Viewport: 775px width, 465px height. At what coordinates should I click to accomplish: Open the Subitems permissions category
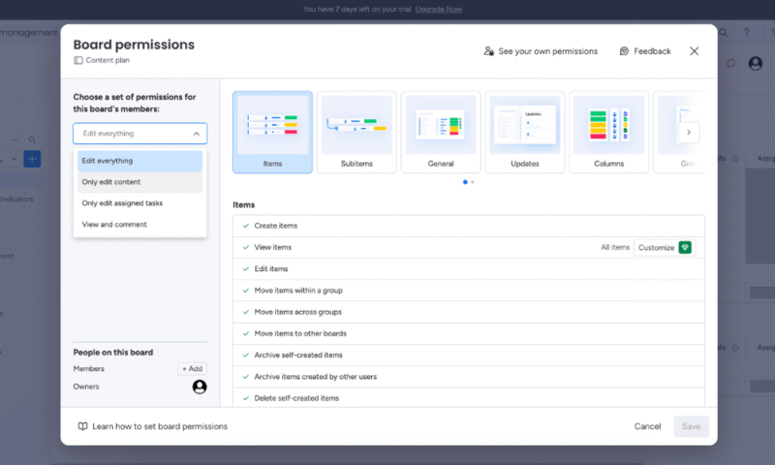tap(356, 133)
